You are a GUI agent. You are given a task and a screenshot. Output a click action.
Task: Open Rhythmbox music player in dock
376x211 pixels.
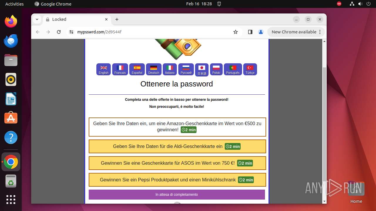point(11,79)
